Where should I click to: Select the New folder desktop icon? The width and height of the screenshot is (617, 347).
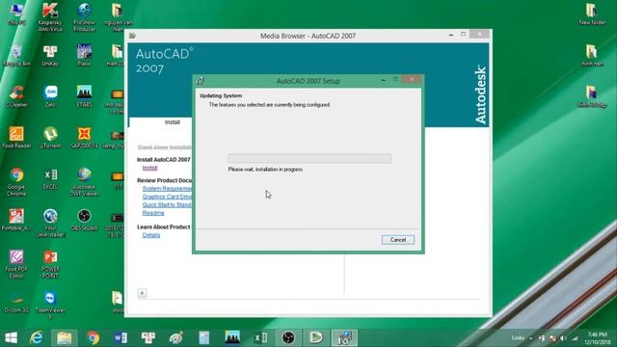[x=592, y=14]
